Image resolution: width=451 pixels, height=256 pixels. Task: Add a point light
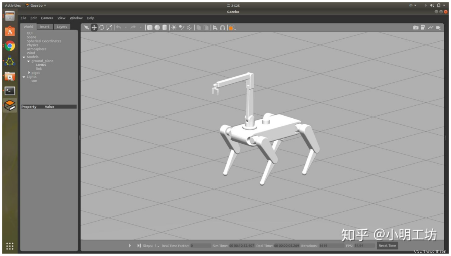(x=174, y=27)
